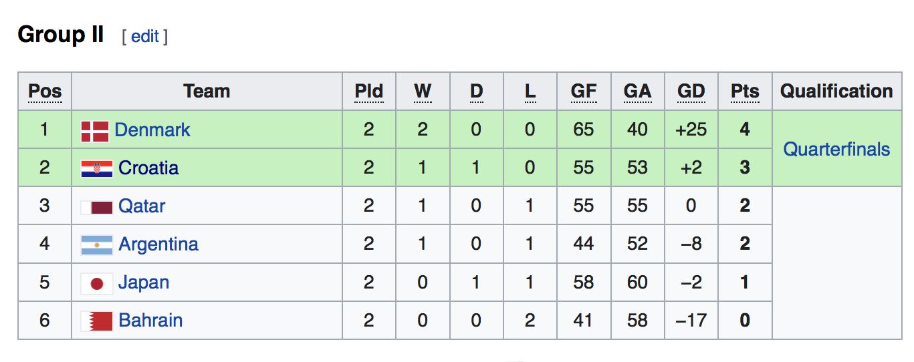This screenshot has height=362, width=914.
Task: Click the Denmark flag icon
Action: [95, 131]
